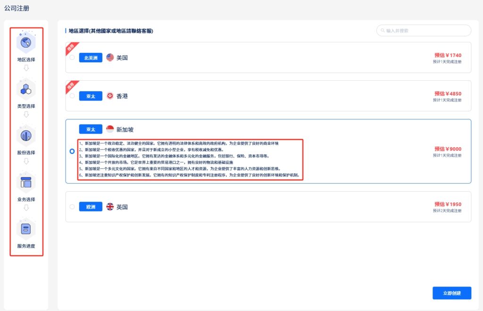This screenshot has width=483, height=311.
Task: Click the Hong Kong flag icon
Action: click(x=110, y=96)
